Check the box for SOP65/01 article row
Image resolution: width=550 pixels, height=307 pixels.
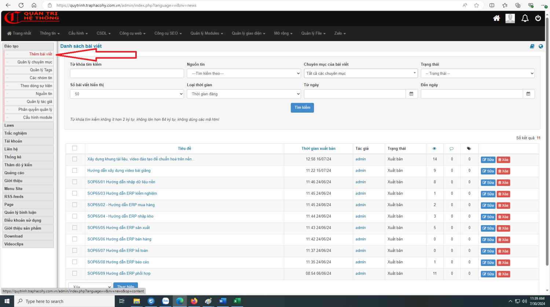click(x=75, y=182)
